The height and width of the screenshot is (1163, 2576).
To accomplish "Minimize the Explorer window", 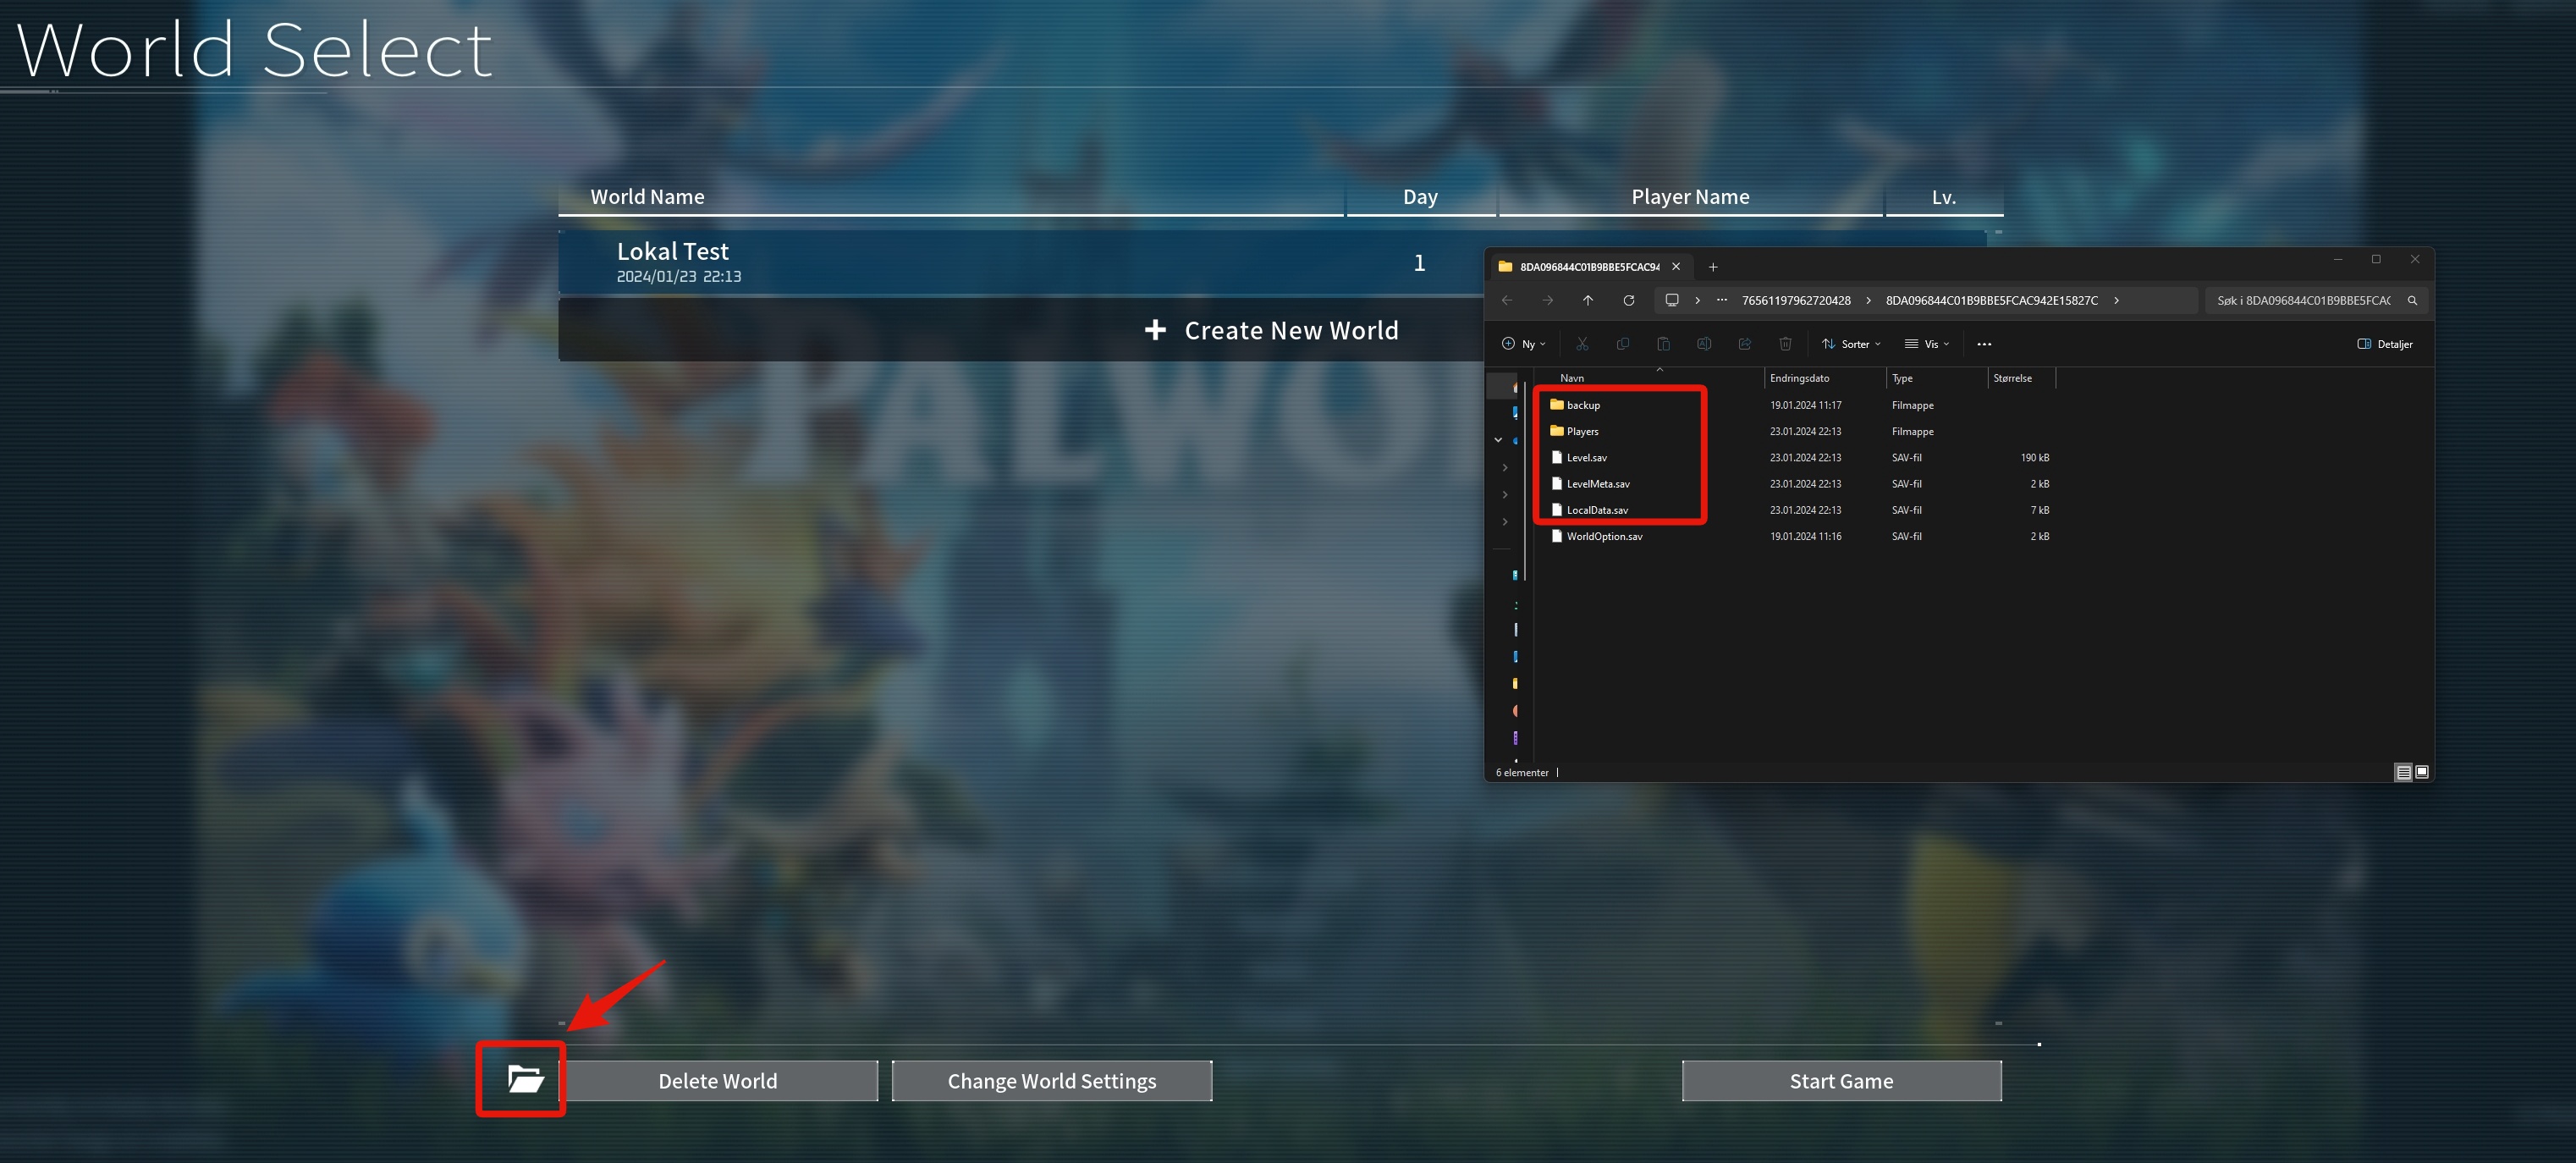I will point(2338,259).
